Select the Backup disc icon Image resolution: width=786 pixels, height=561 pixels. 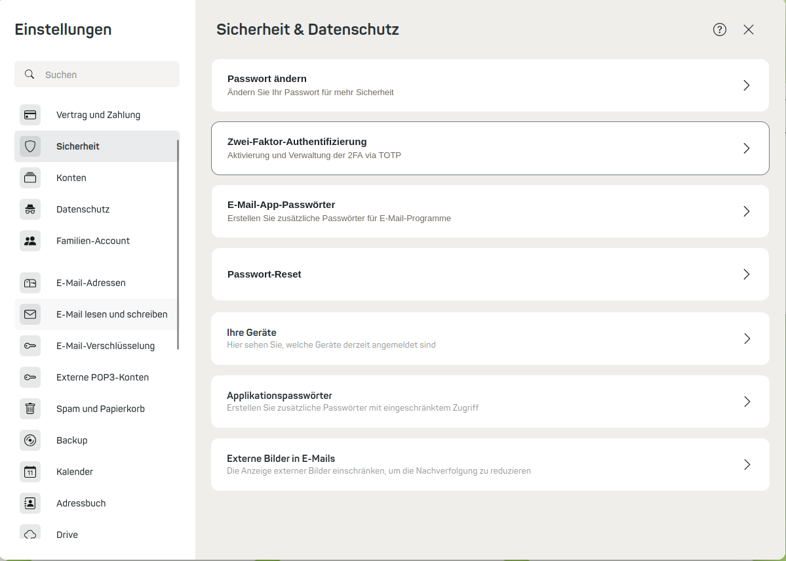(x=30, y=440)
